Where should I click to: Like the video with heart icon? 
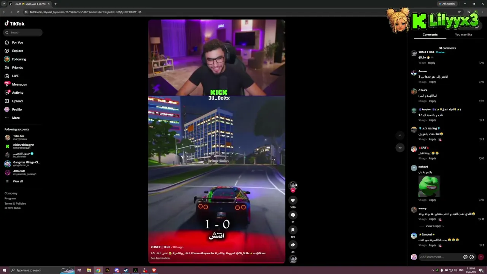tap(293, 200)
